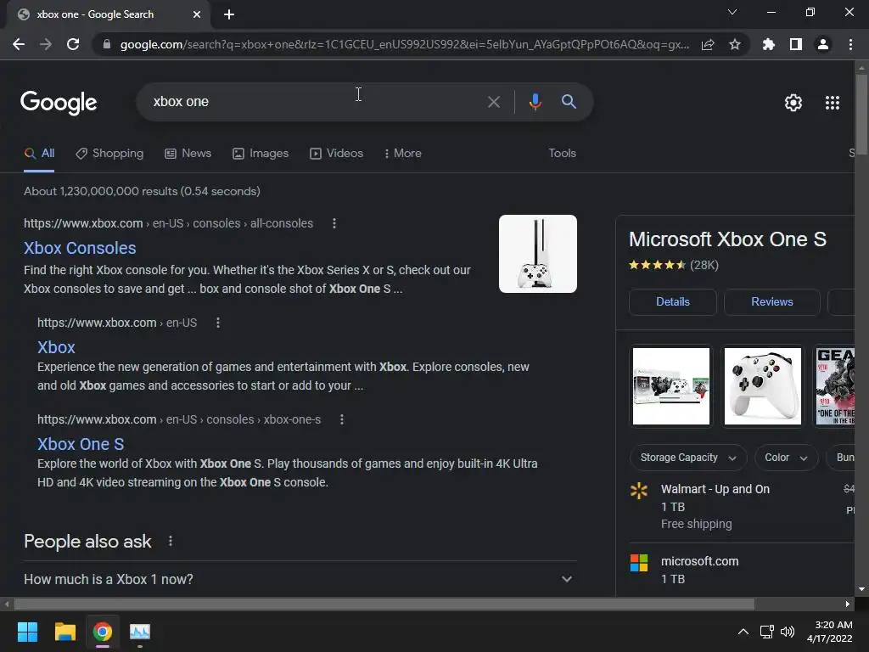Screen dimensions: 869x652
Task: Open the Xbox One S result link
Action: 81,445
